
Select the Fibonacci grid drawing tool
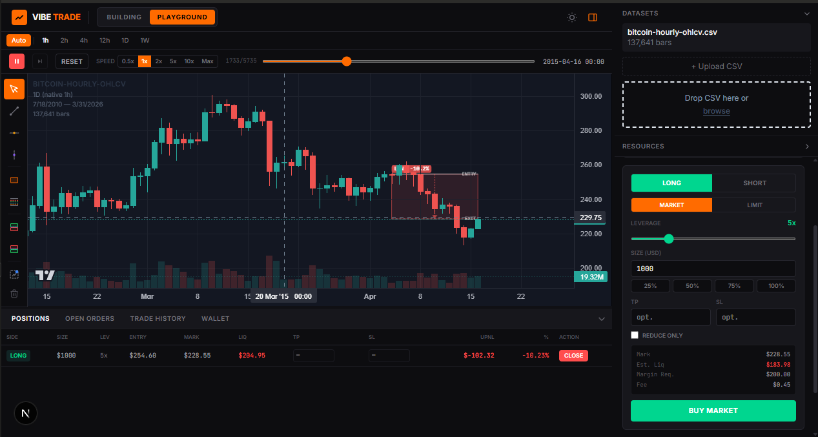(14, 201)
